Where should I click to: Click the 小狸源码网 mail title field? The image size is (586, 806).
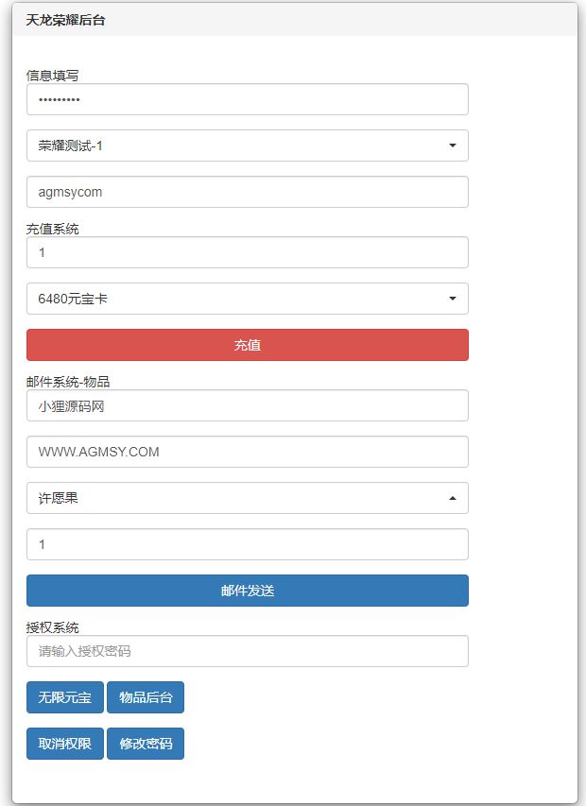click(247, 406)
